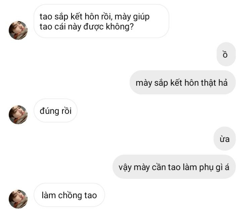Tap 'vậy mày cần tao làm phụ gì á' bubble
This screenshot has height=214, width=240.
click(174, 167)
